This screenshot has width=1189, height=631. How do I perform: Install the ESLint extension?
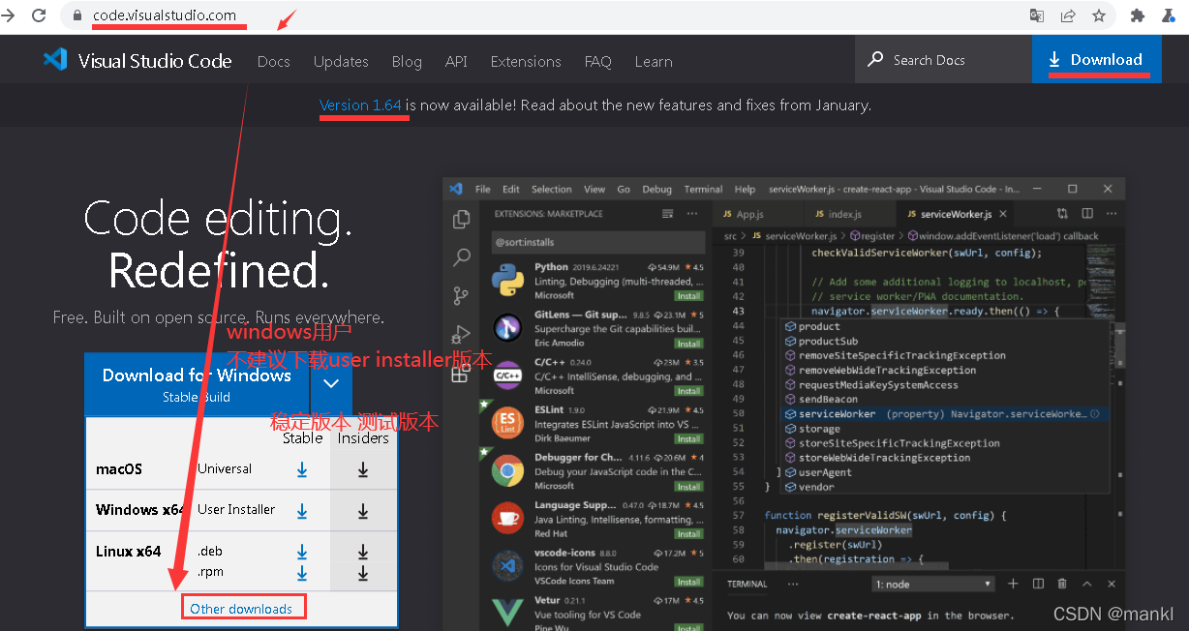coord(688,438)
